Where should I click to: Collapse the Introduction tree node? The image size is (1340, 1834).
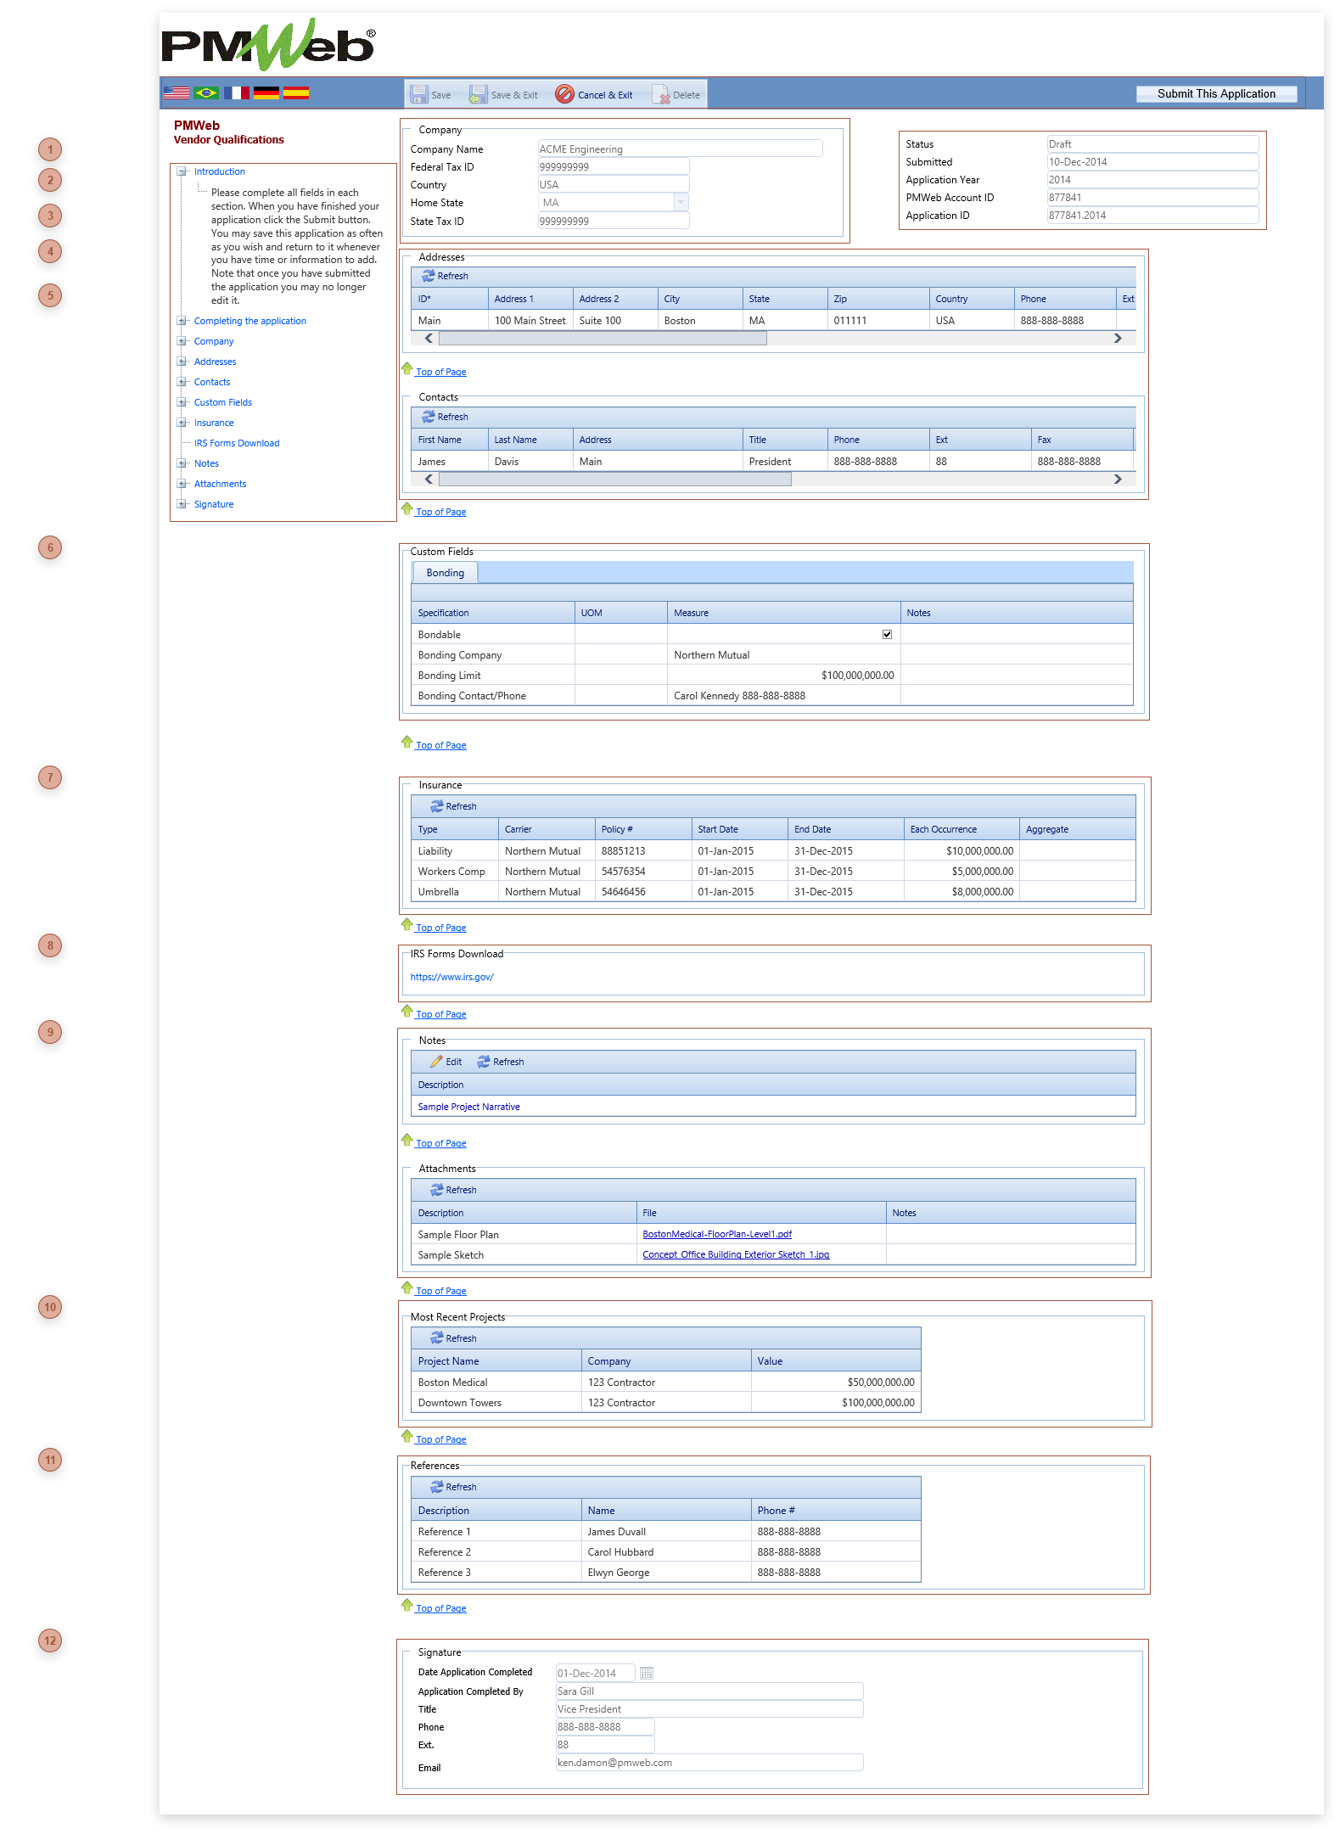(181, 171)
